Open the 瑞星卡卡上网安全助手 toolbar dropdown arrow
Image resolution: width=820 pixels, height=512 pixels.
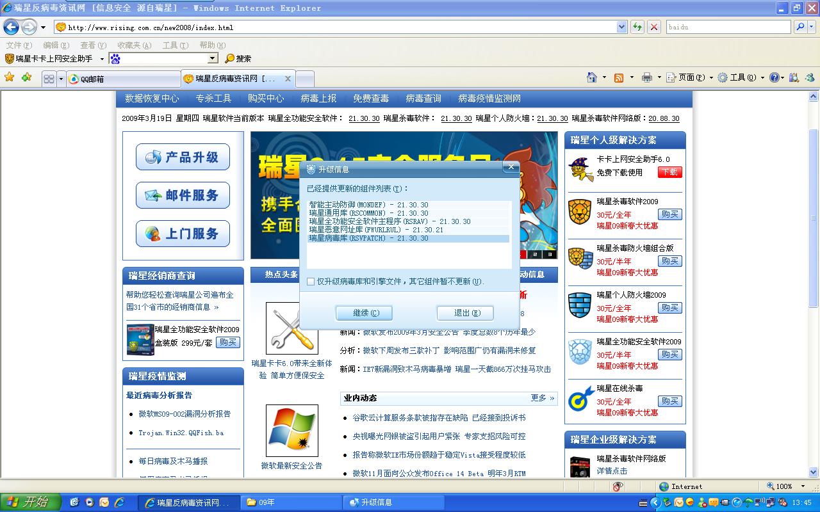coord(102,59)
